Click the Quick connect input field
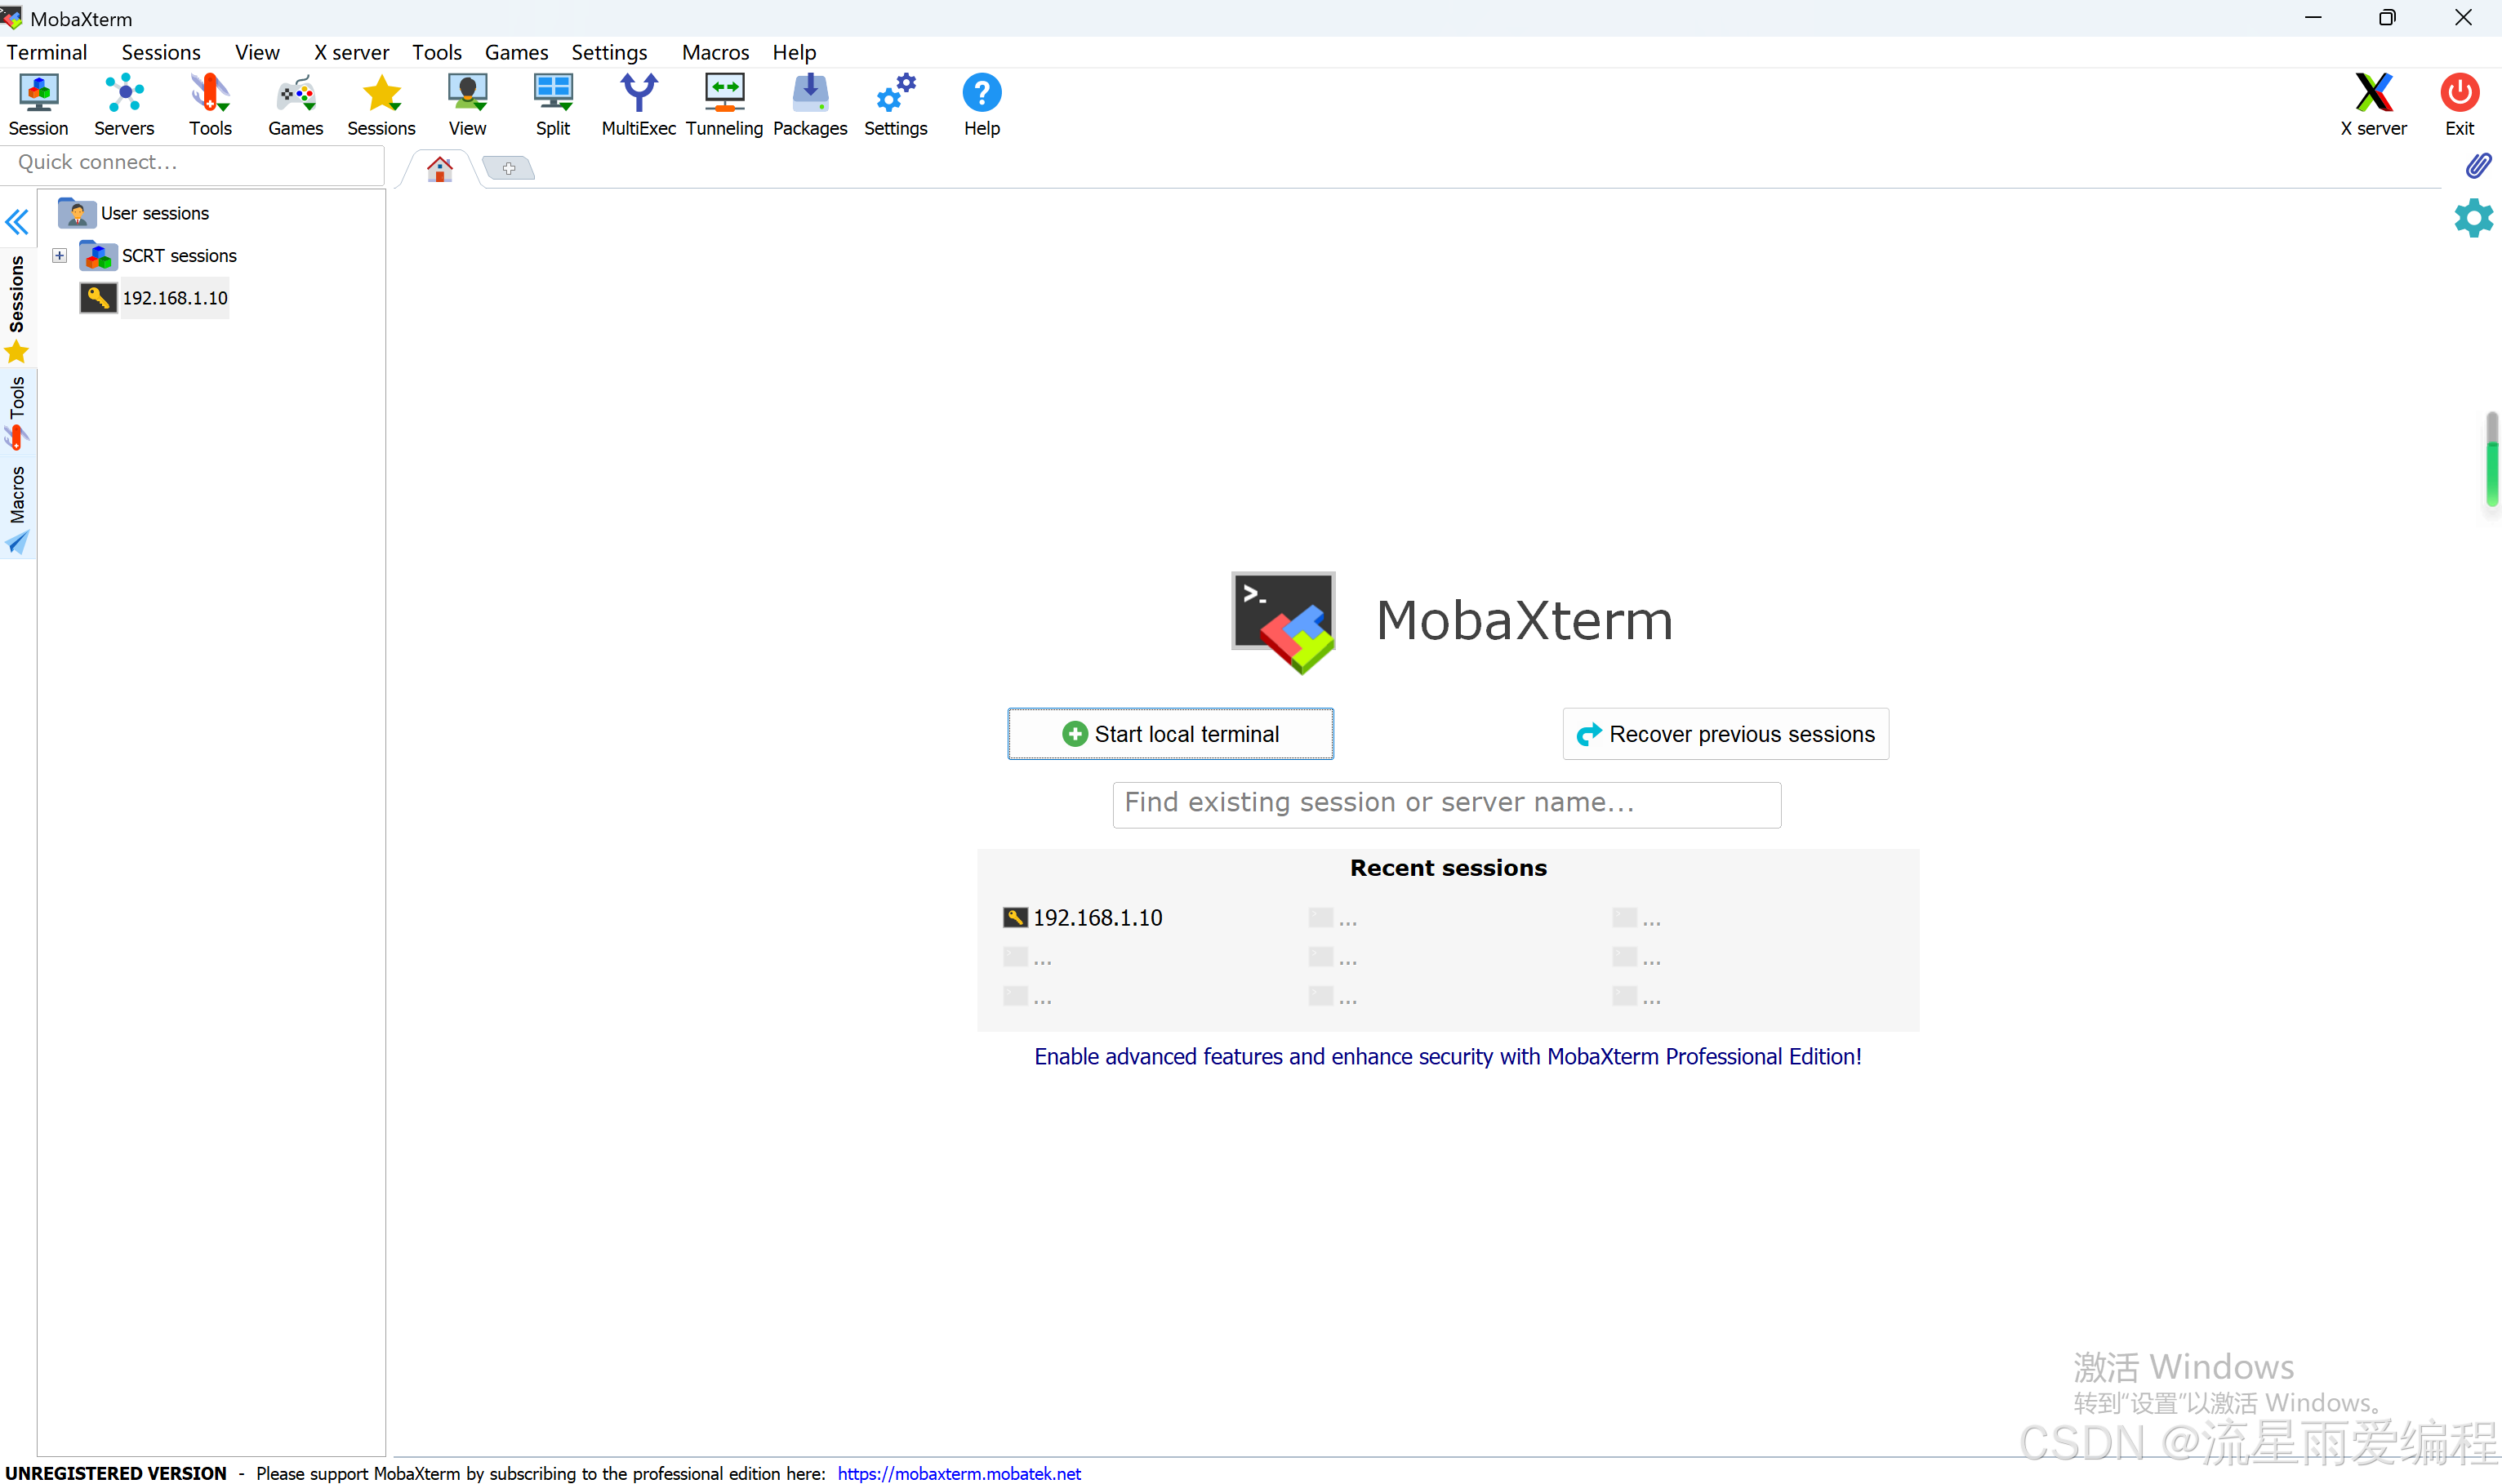This screenshot has height=1484, width=2502. coord(192,163)
